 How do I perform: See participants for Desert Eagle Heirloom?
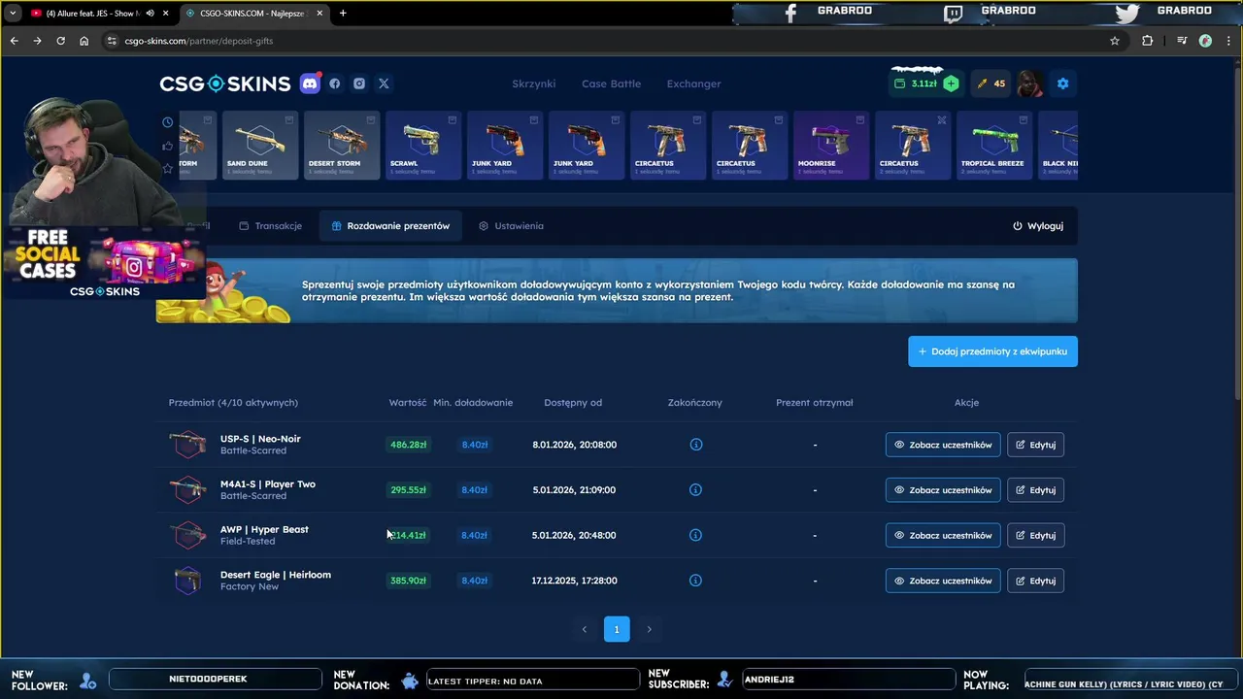coord(943,581)
